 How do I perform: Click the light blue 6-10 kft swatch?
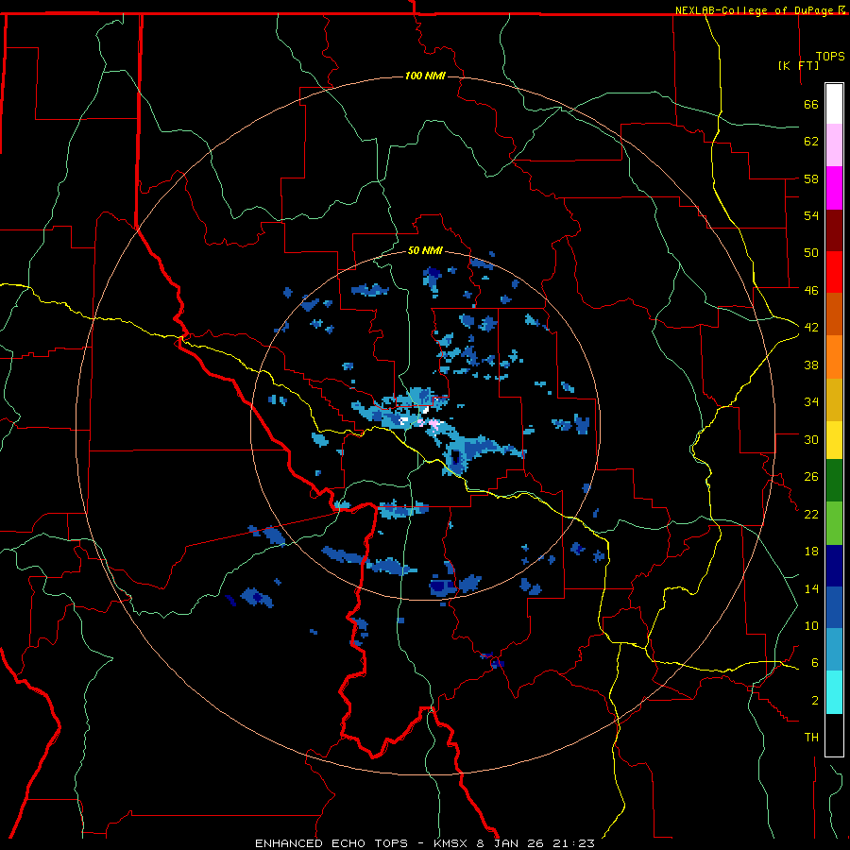point(834,650)
